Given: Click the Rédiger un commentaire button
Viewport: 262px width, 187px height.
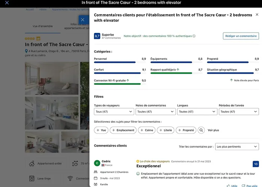Looking at the screenshot, I should pos(241,36).
